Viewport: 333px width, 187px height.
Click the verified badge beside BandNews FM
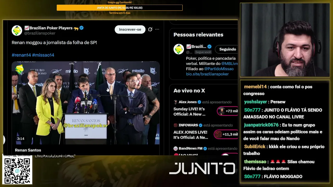[205, 149]
